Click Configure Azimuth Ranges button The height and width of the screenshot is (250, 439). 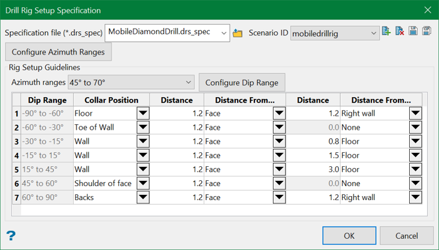point(58,52)
